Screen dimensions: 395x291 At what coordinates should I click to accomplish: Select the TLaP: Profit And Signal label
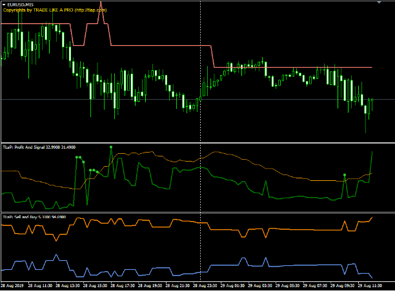(x=39, y=147)
